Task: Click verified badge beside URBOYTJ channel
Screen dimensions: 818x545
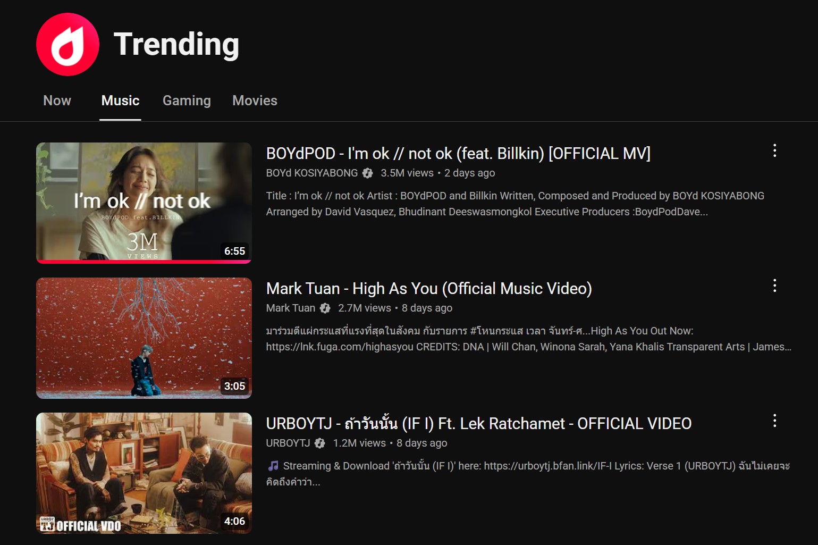Action: pos(319,443)
